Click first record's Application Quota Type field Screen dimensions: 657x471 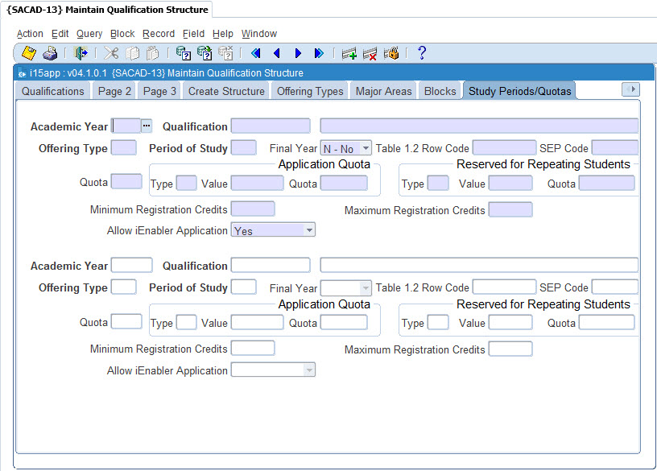pos(187,183)
